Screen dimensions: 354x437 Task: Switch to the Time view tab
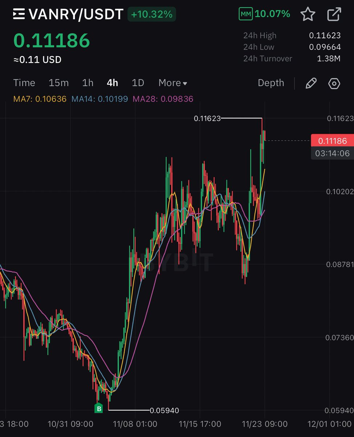pyautogui.click(x=24, y=83)
